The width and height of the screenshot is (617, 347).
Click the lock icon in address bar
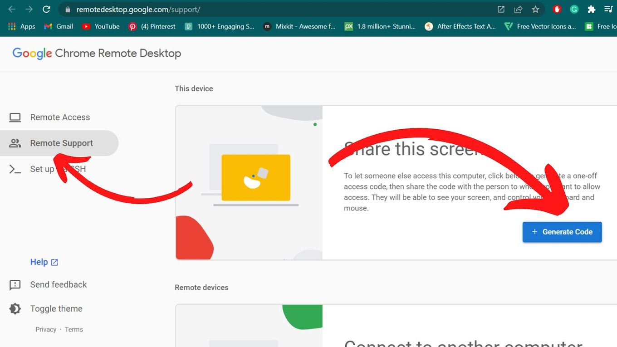coord(68,9)
